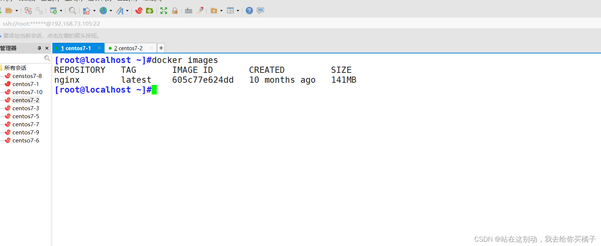Expand the folder-plus dropdown arrow
Screen dimensions: 601x246
221,11
